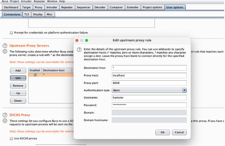Click the Remove rule button
The image size is (225, 146).
18,86
